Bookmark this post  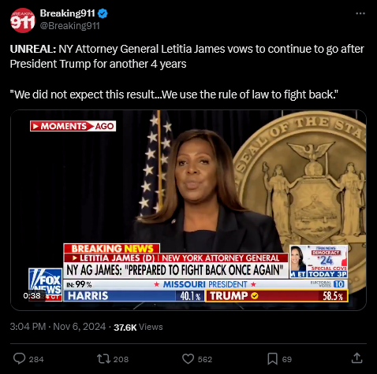pyautogui.click(x=272, y=359)
